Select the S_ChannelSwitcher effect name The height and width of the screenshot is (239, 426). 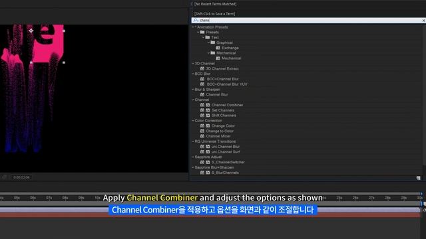[228, 162]
